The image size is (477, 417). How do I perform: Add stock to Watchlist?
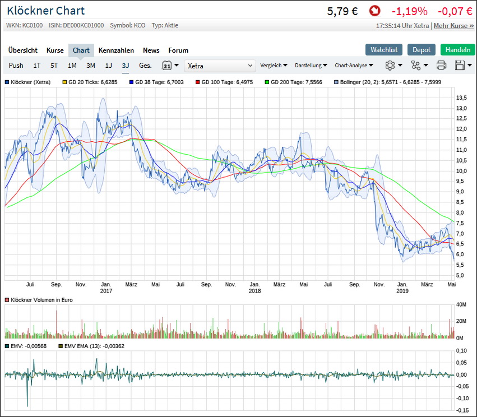[x=384, y=49]
